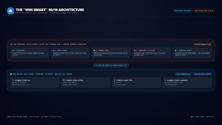Open the 3. Temporal Check card
Viewport: 222px width, 125px height.
click(111, 53)
